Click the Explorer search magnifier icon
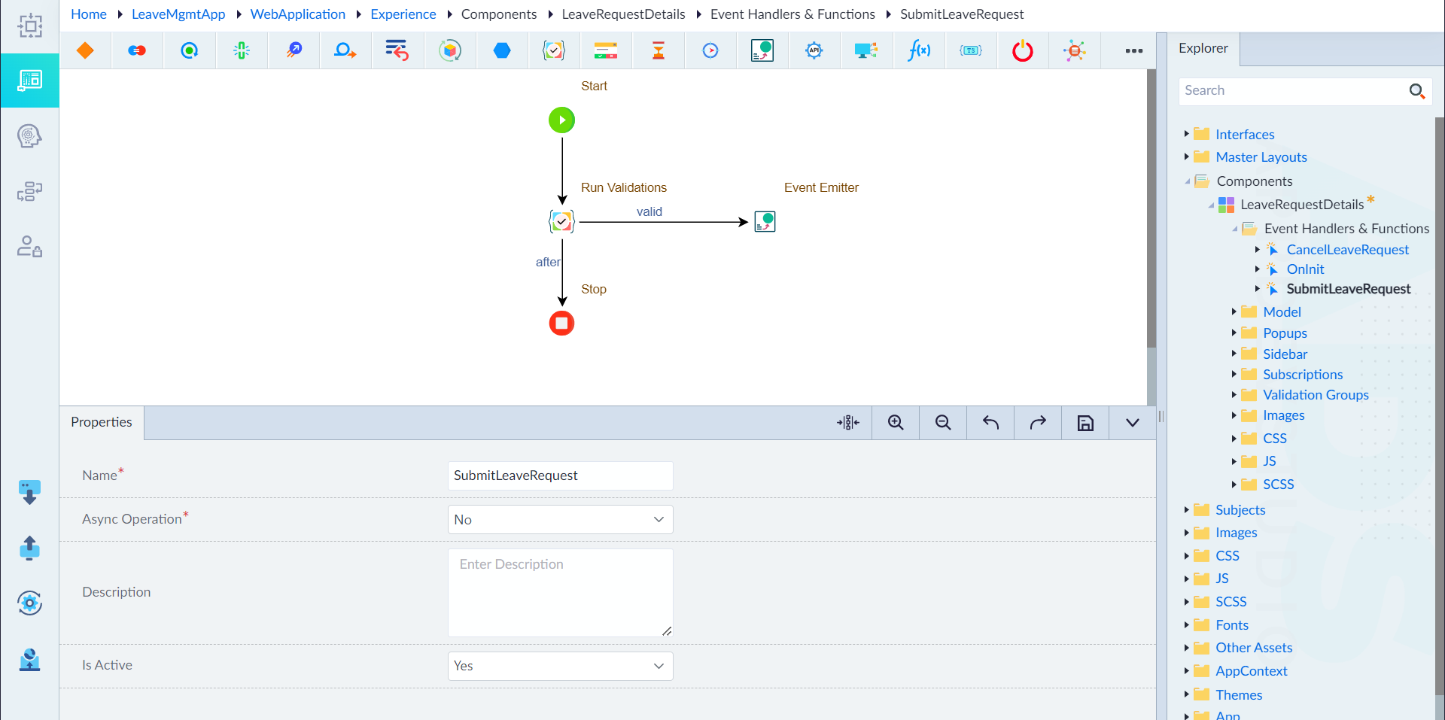 point(1416,90)
